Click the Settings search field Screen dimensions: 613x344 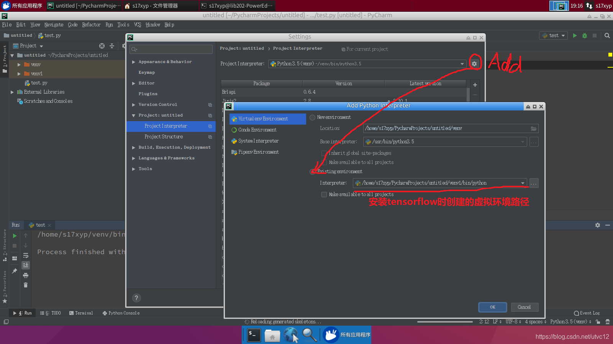point(171,49)
